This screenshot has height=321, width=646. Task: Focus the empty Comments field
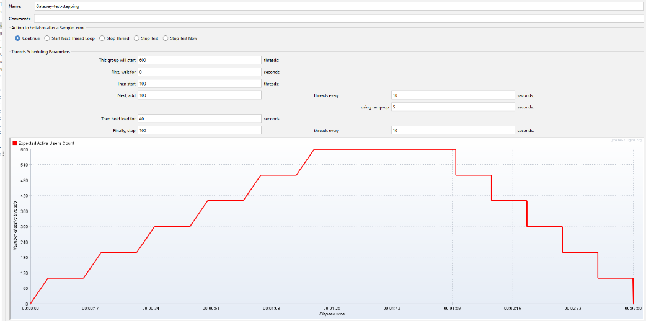click(338, 19)
